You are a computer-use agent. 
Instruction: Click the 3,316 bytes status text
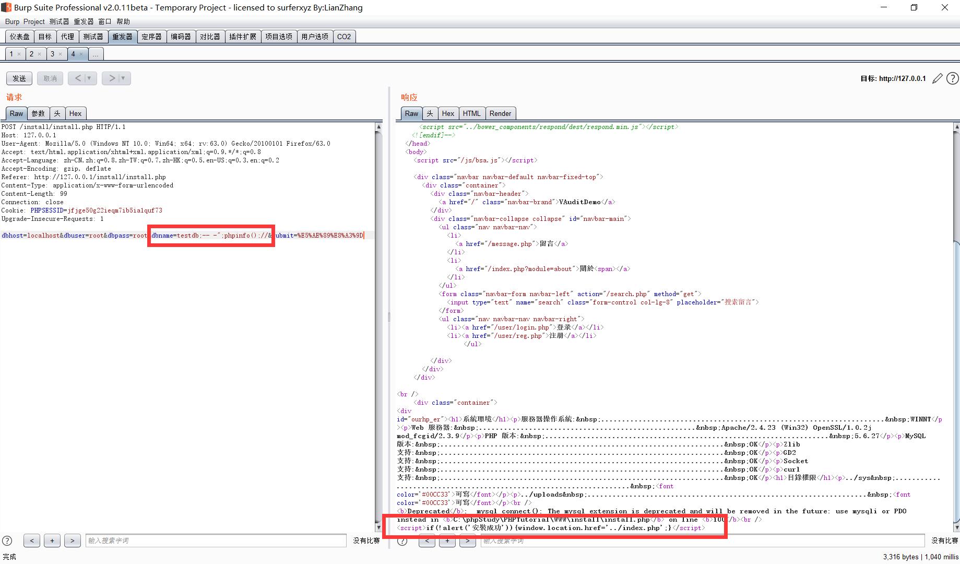(x=900, y=557)
